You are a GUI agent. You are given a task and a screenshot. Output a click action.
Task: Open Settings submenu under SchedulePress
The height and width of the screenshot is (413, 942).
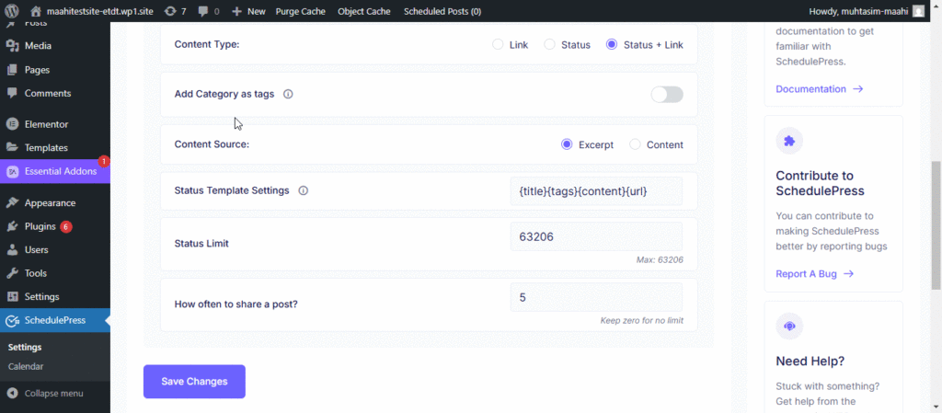click(x=25, y=347)
